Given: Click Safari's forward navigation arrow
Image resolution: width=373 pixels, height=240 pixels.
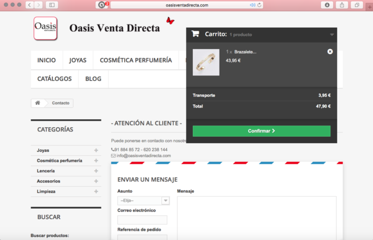Looking at the screenshot, I should pyautogui.click(x=38, y=5).
